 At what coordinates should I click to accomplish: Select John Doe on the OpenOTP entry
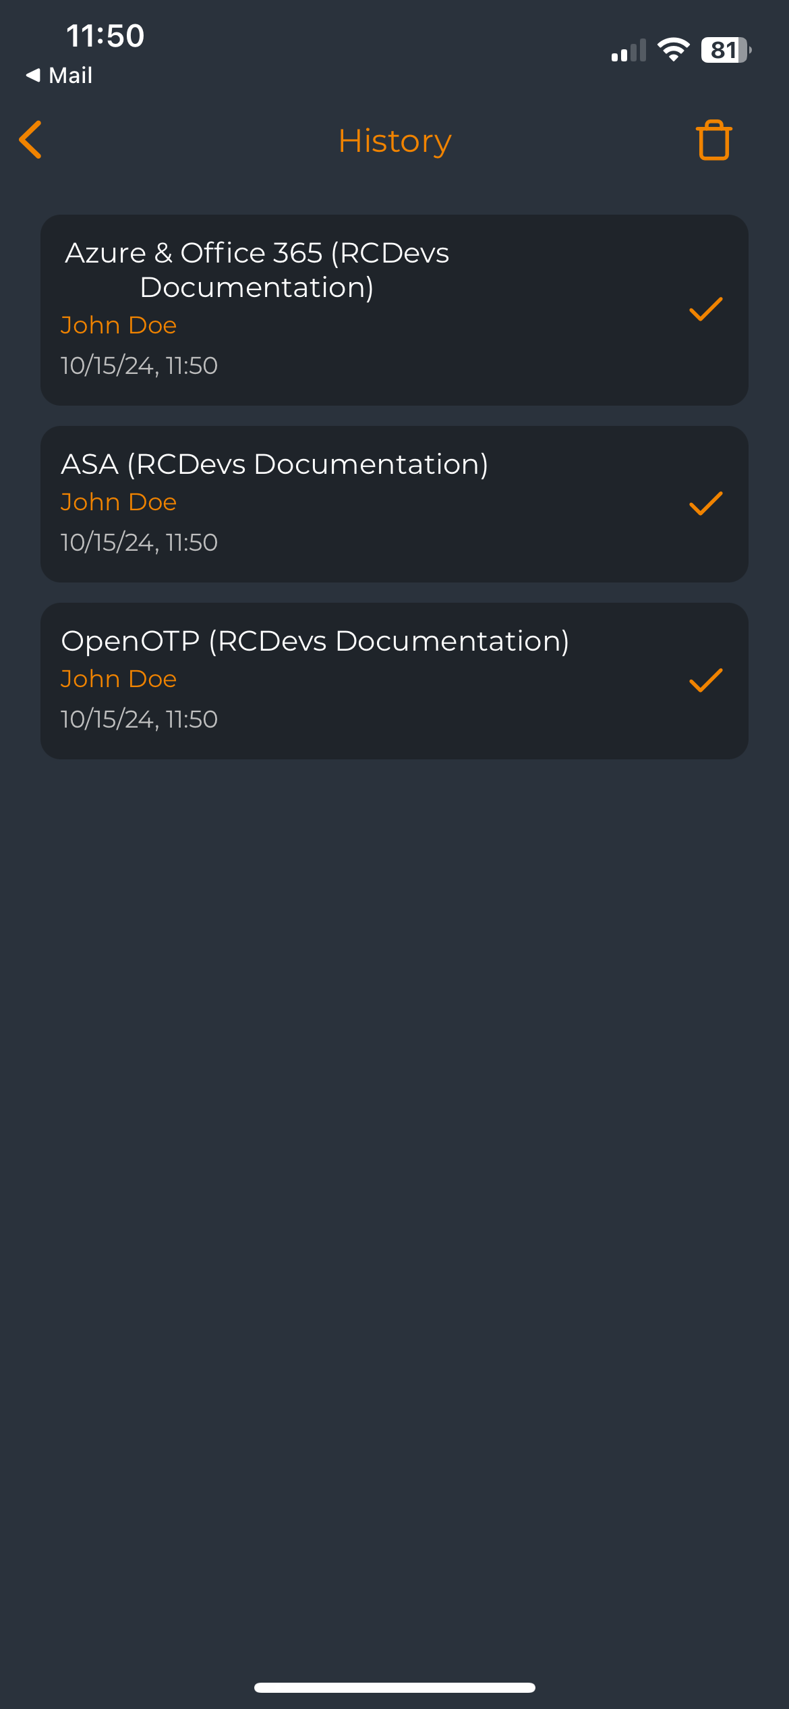coord(119,678)
